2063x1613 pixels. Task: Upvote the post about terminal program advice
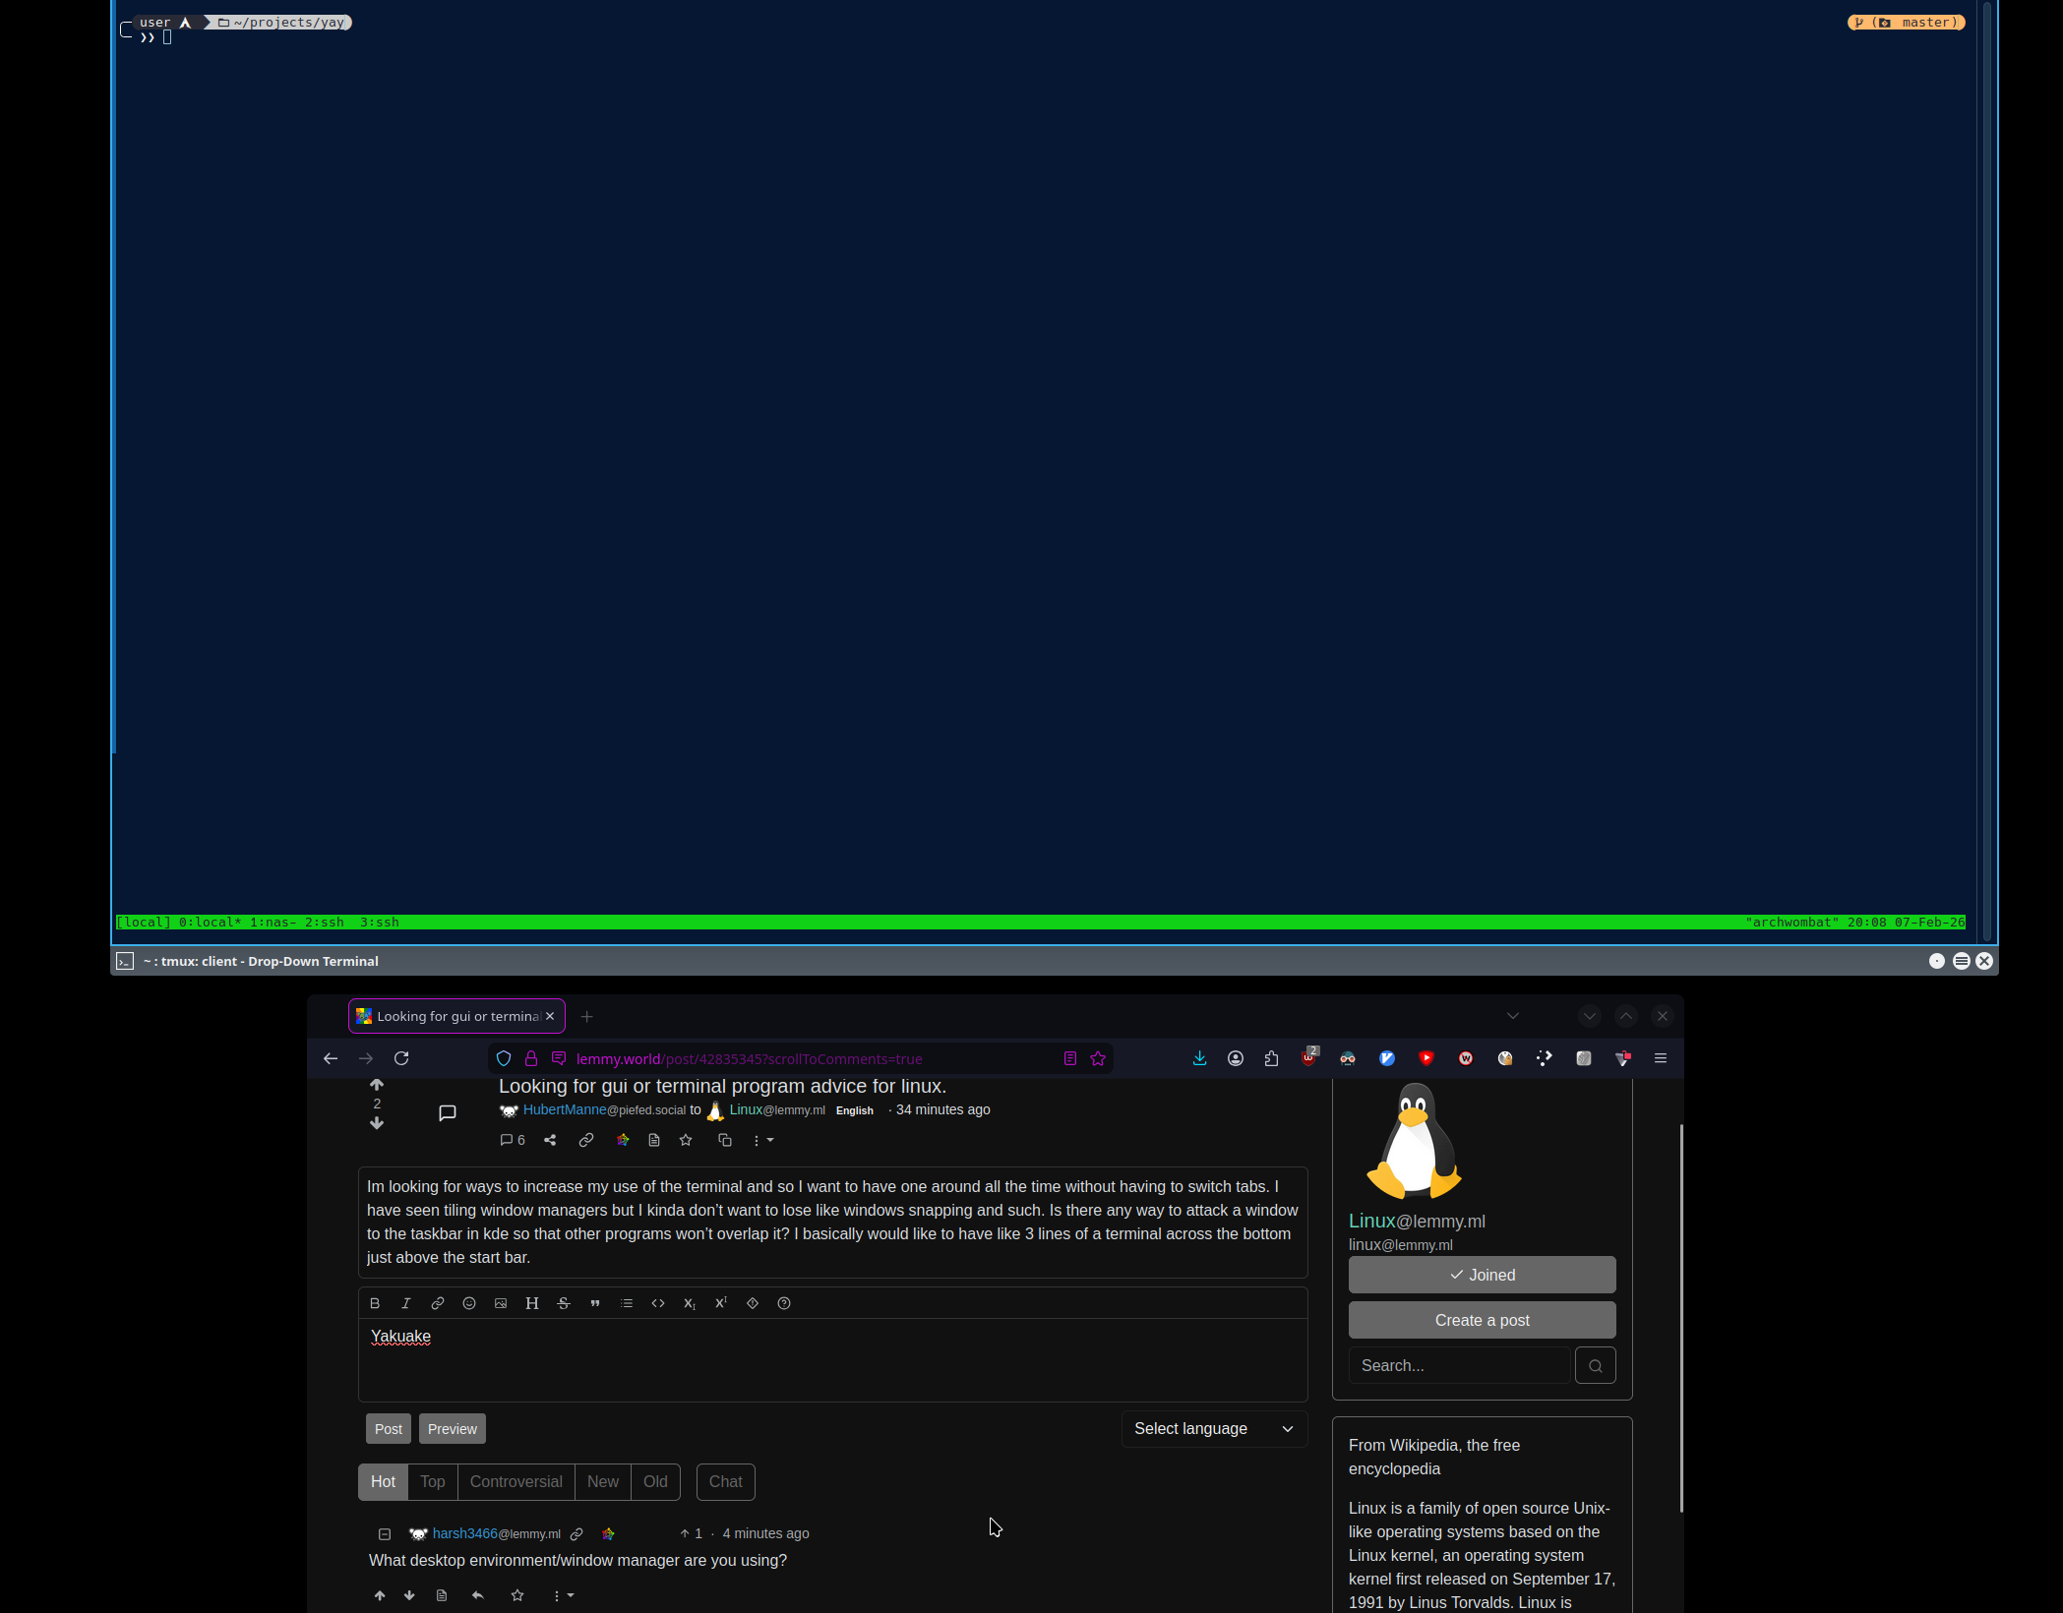[x=377, y=1085]
